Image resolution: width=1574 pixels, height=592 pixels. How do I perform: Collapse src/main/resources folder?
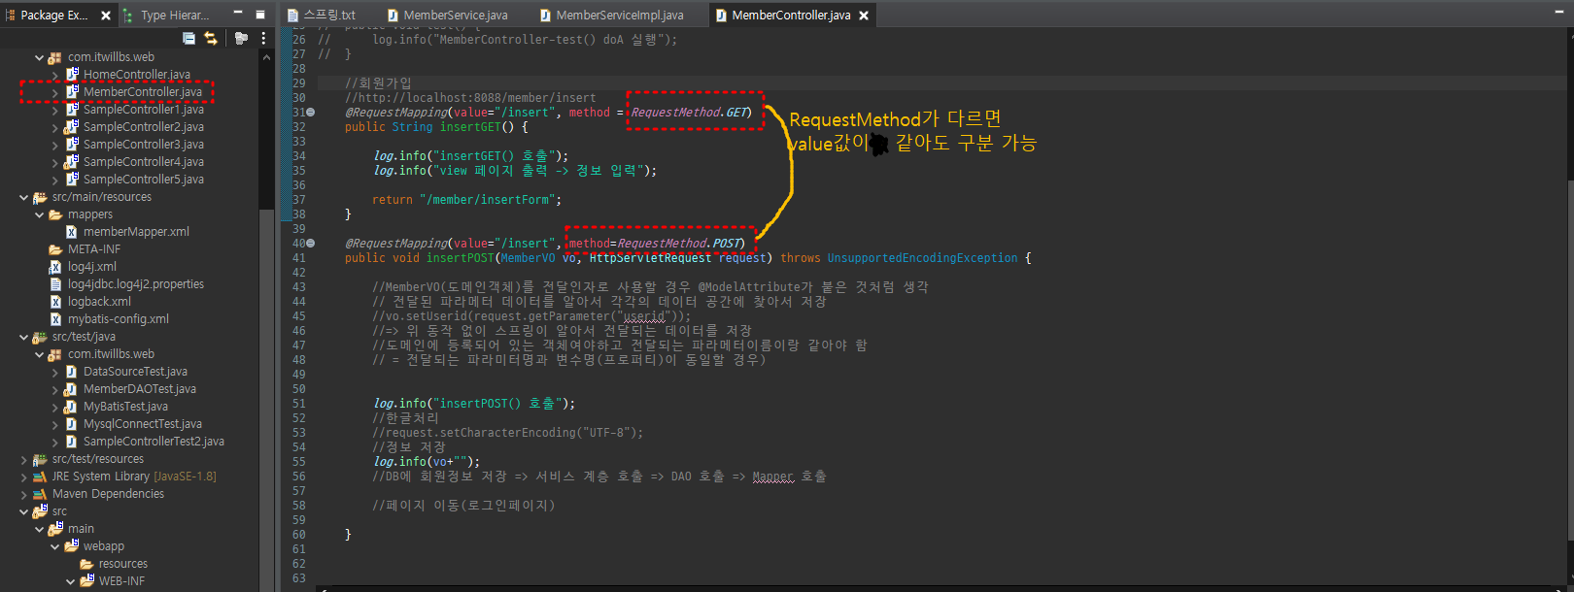point(24,197)
